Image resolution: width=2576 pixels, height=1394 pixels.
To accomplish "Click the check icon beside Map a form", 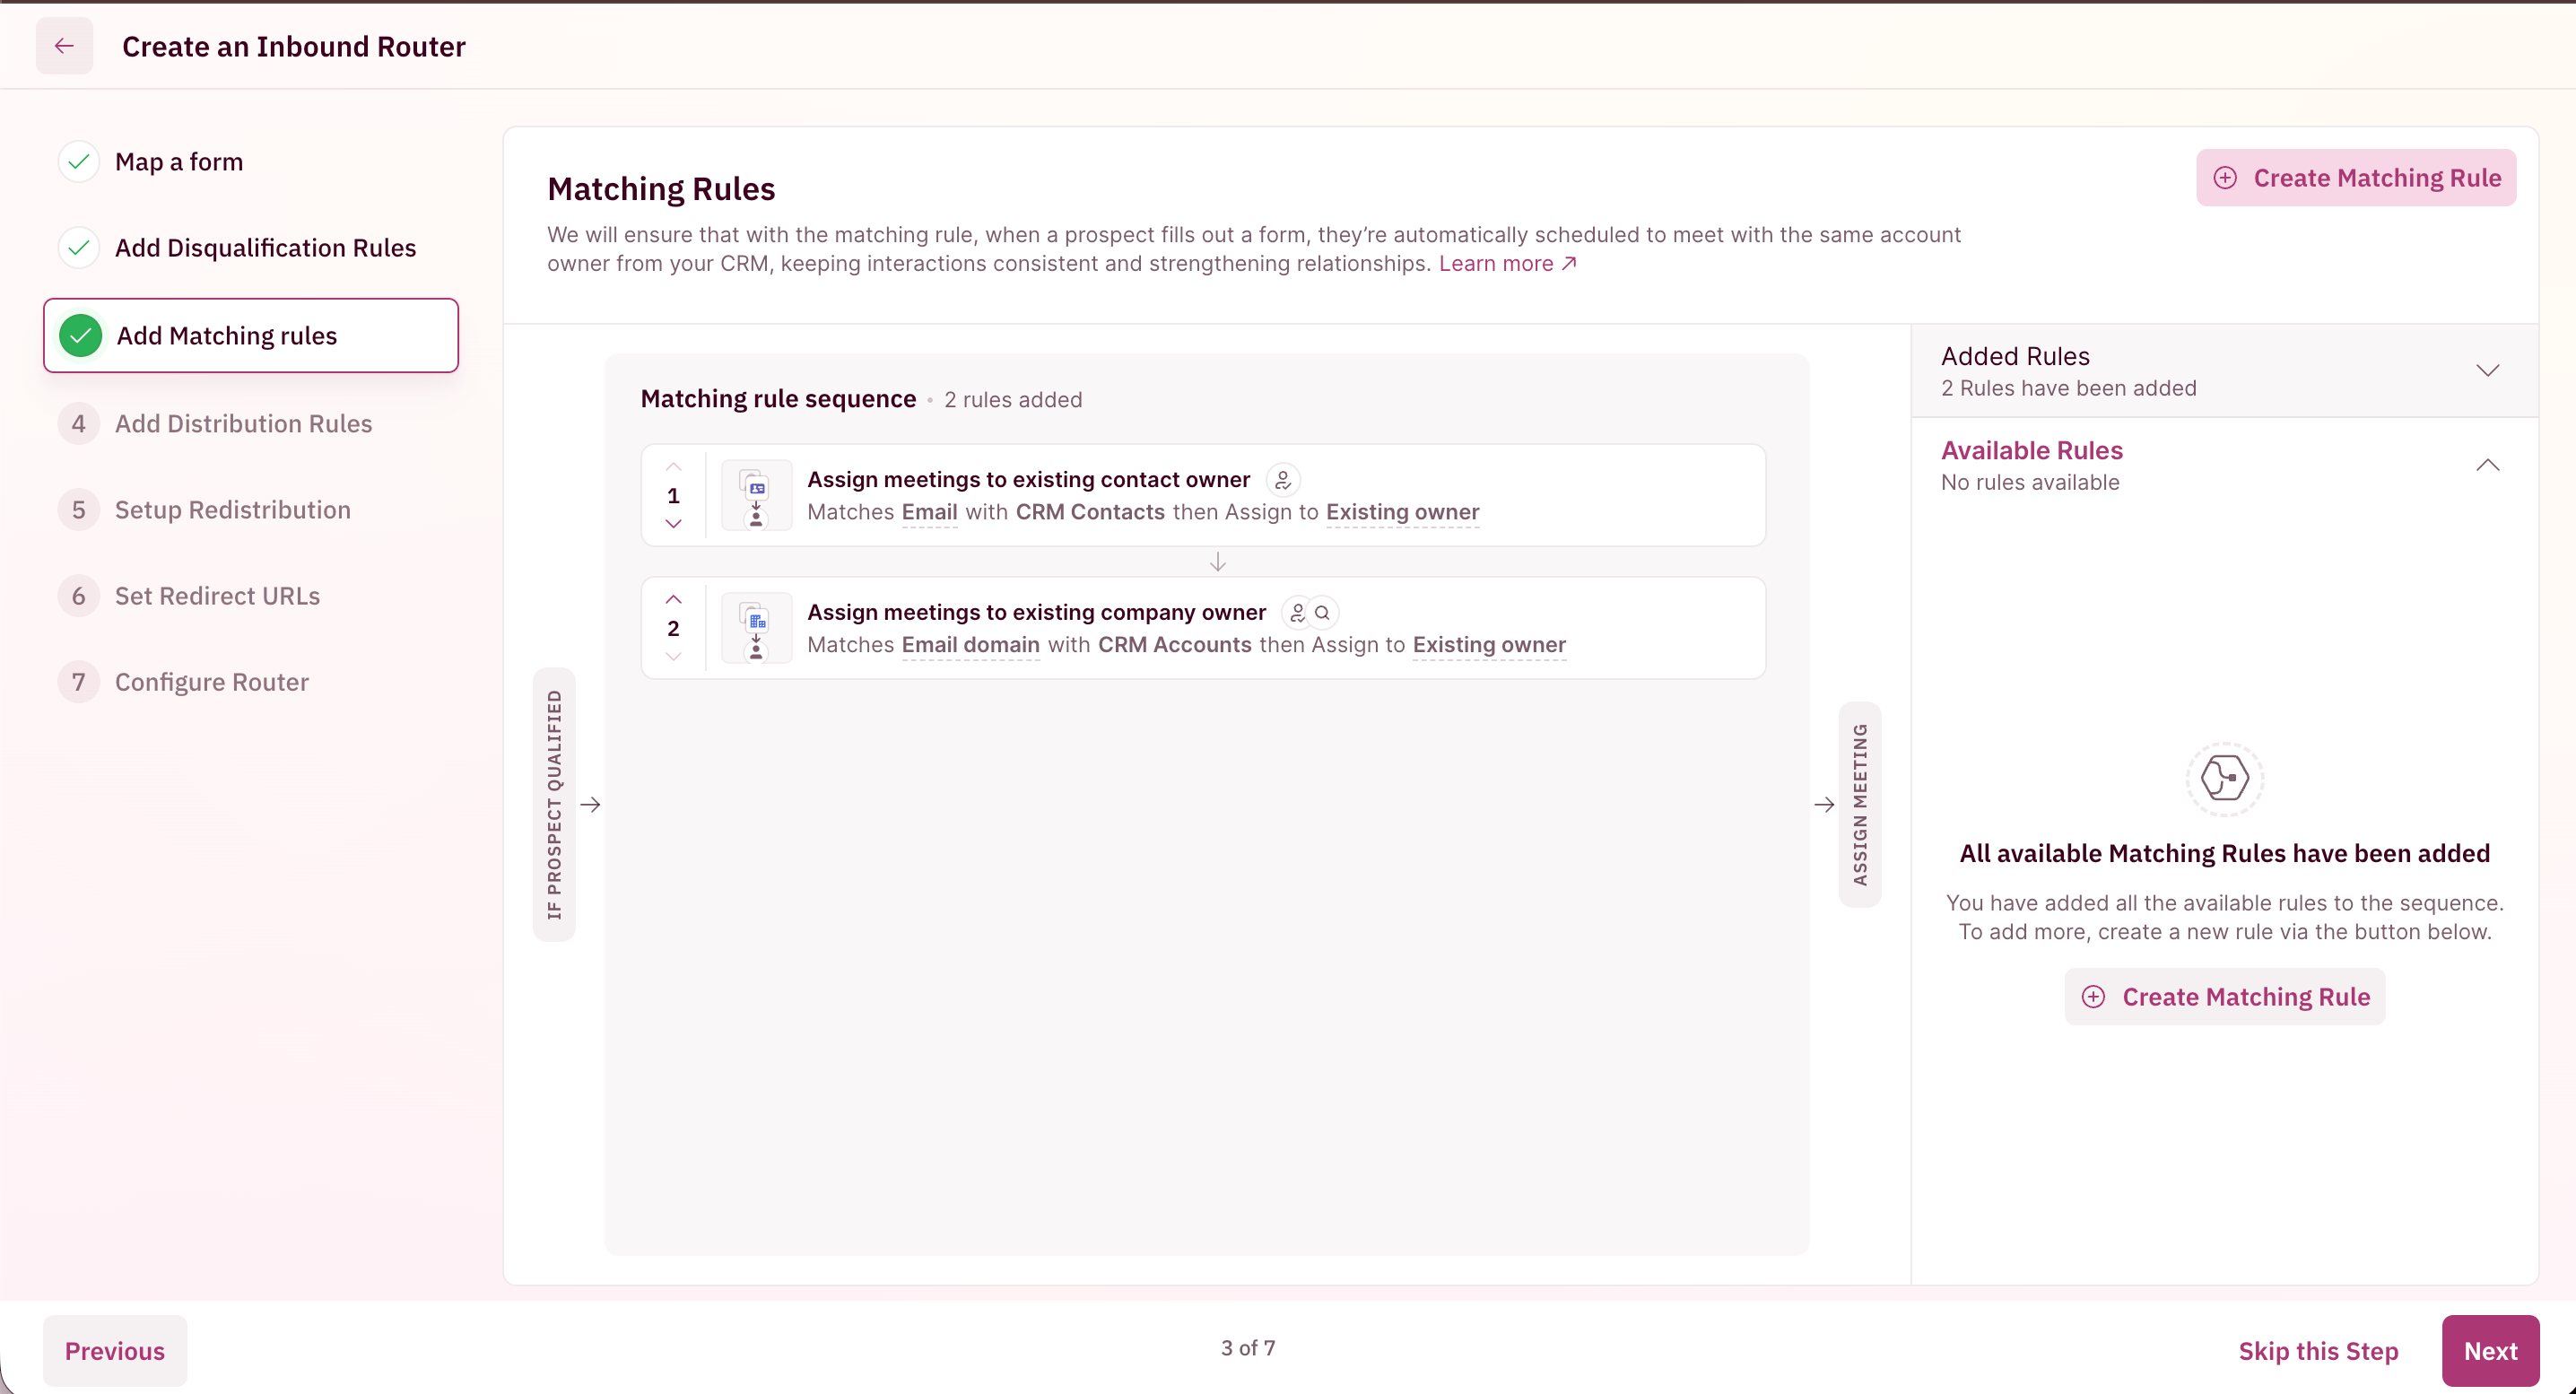I will pyautogui.click(x=79, y=162).
